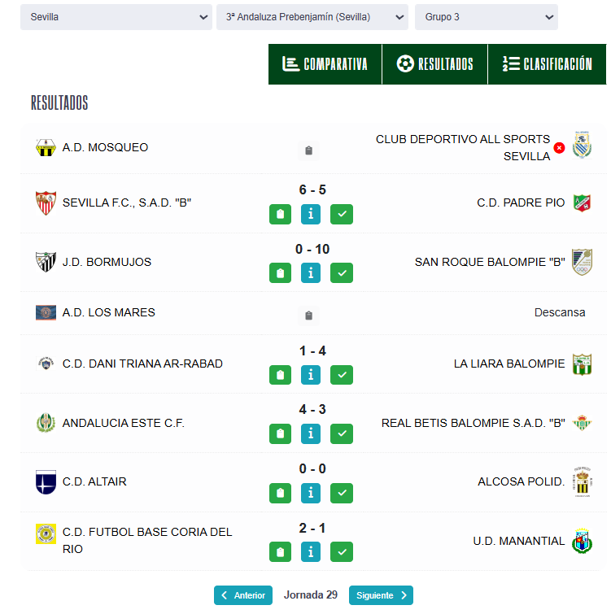The width and height of the screenshot is (611, 614).
Task: Click info icon for C.D. Altair match
Action: pos(311,493)
